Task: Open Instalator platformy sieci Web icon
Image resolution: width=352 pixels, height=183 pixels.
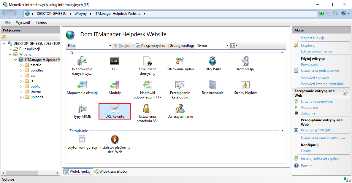Action: (115, 139)
